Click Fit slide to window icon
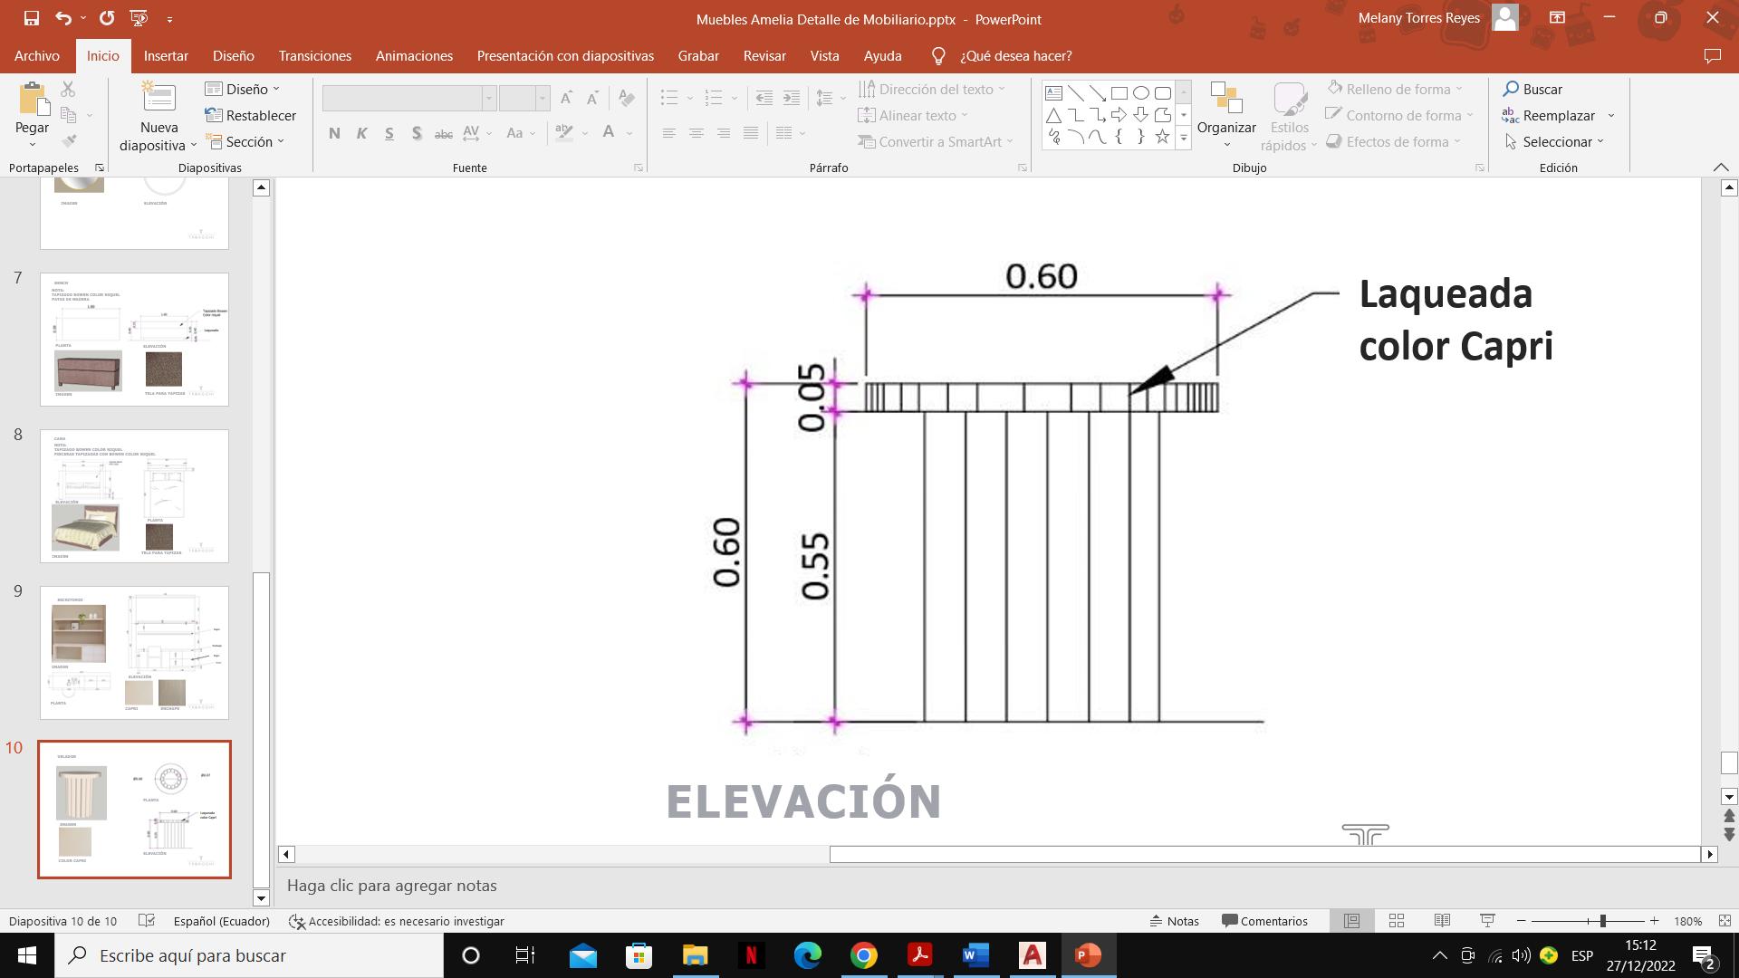 click(x=1725, y=921)
